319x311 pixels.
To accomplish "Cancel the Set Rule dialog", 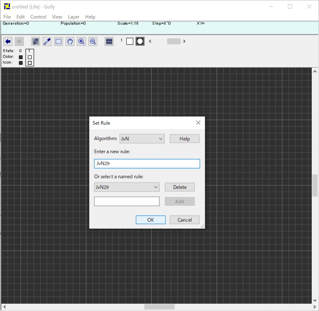I will 185,220.
